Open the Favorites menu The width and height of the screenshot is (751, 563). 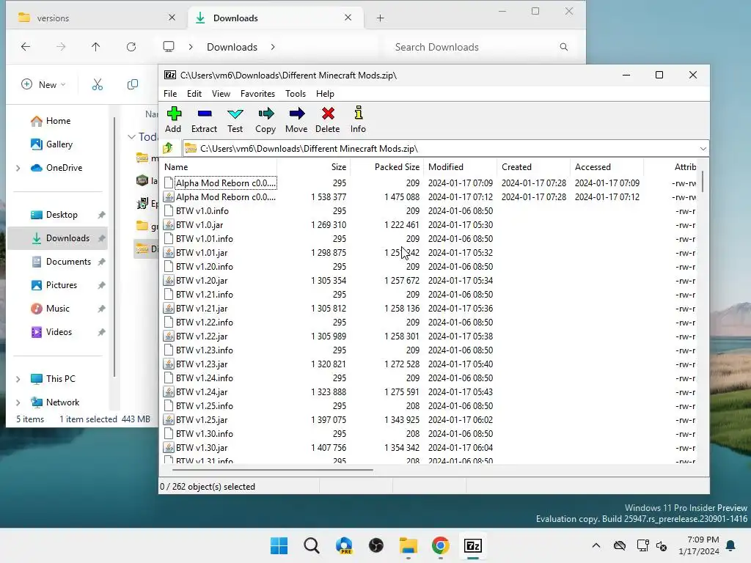(257, 94)
